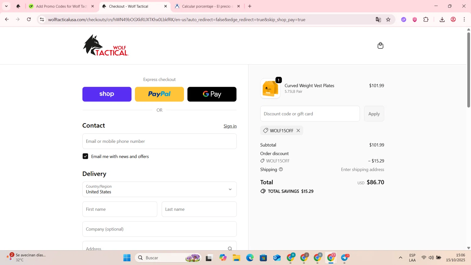Viewport: 471px width, 265px height.
Task: View site information icon in address bar
Action: pos(42,19)
